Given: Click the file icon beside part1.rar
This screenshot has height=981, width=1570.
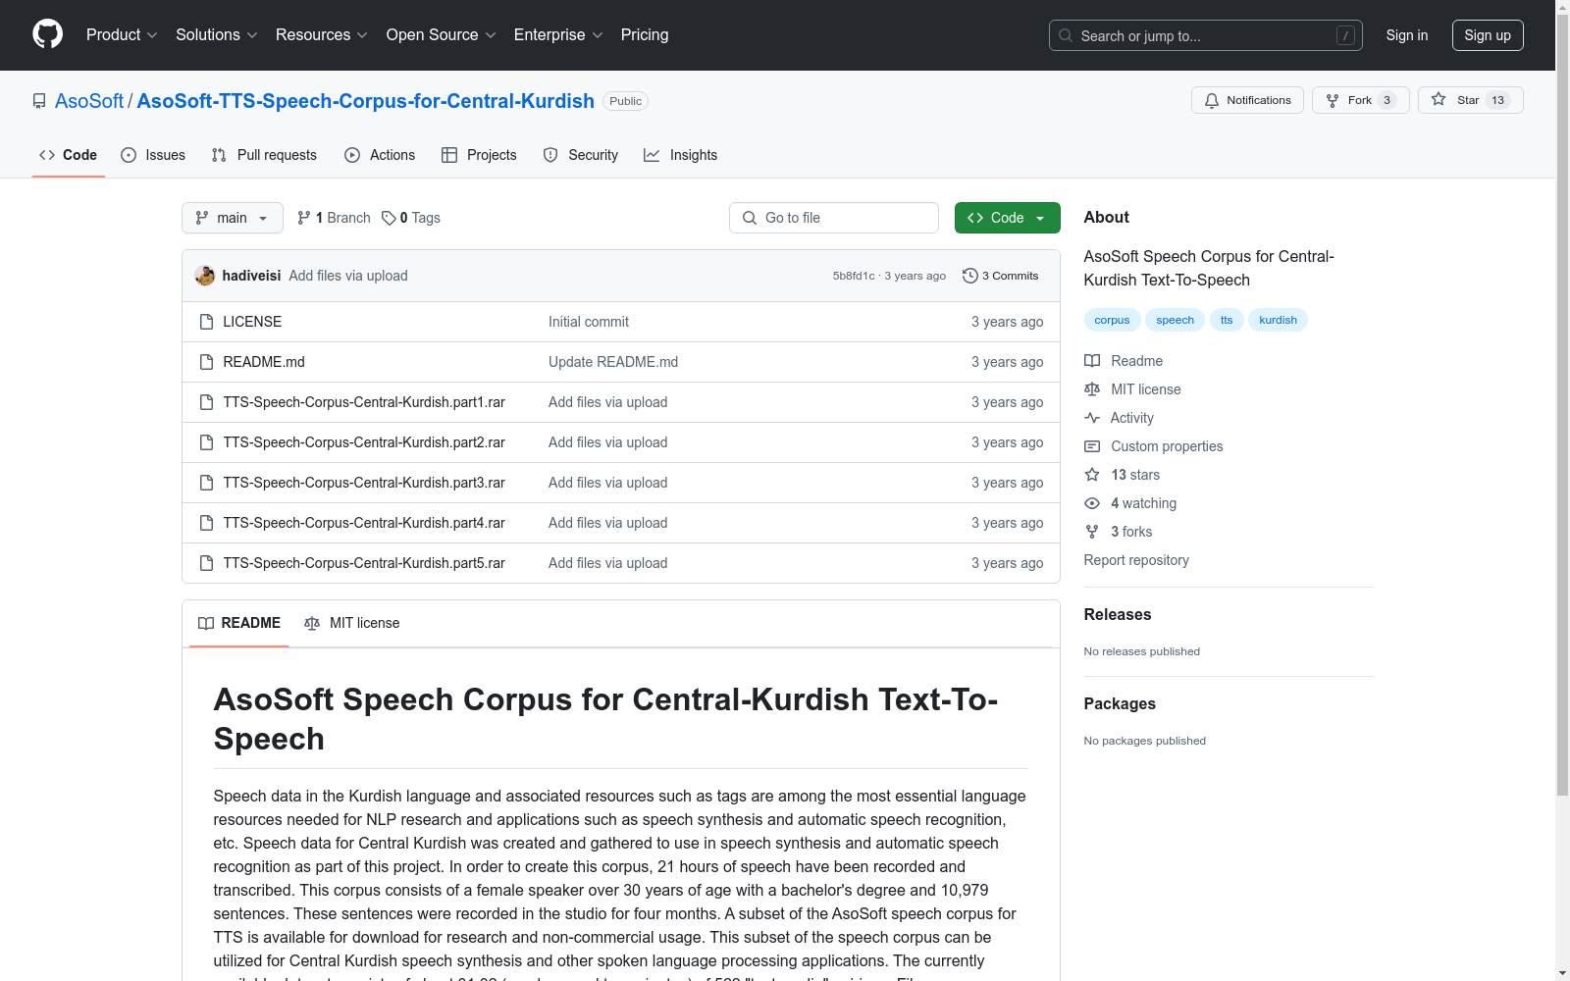Looking at the screenshot, I should (206, 402).
